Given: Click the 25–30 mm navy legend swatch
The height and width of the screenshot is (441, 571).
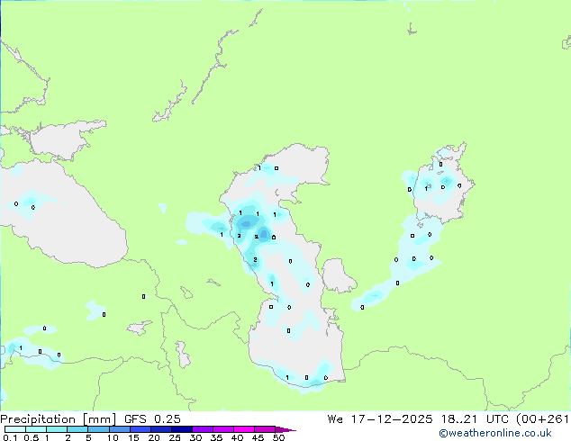Looking at the screenshot, I should coord(182,429).
